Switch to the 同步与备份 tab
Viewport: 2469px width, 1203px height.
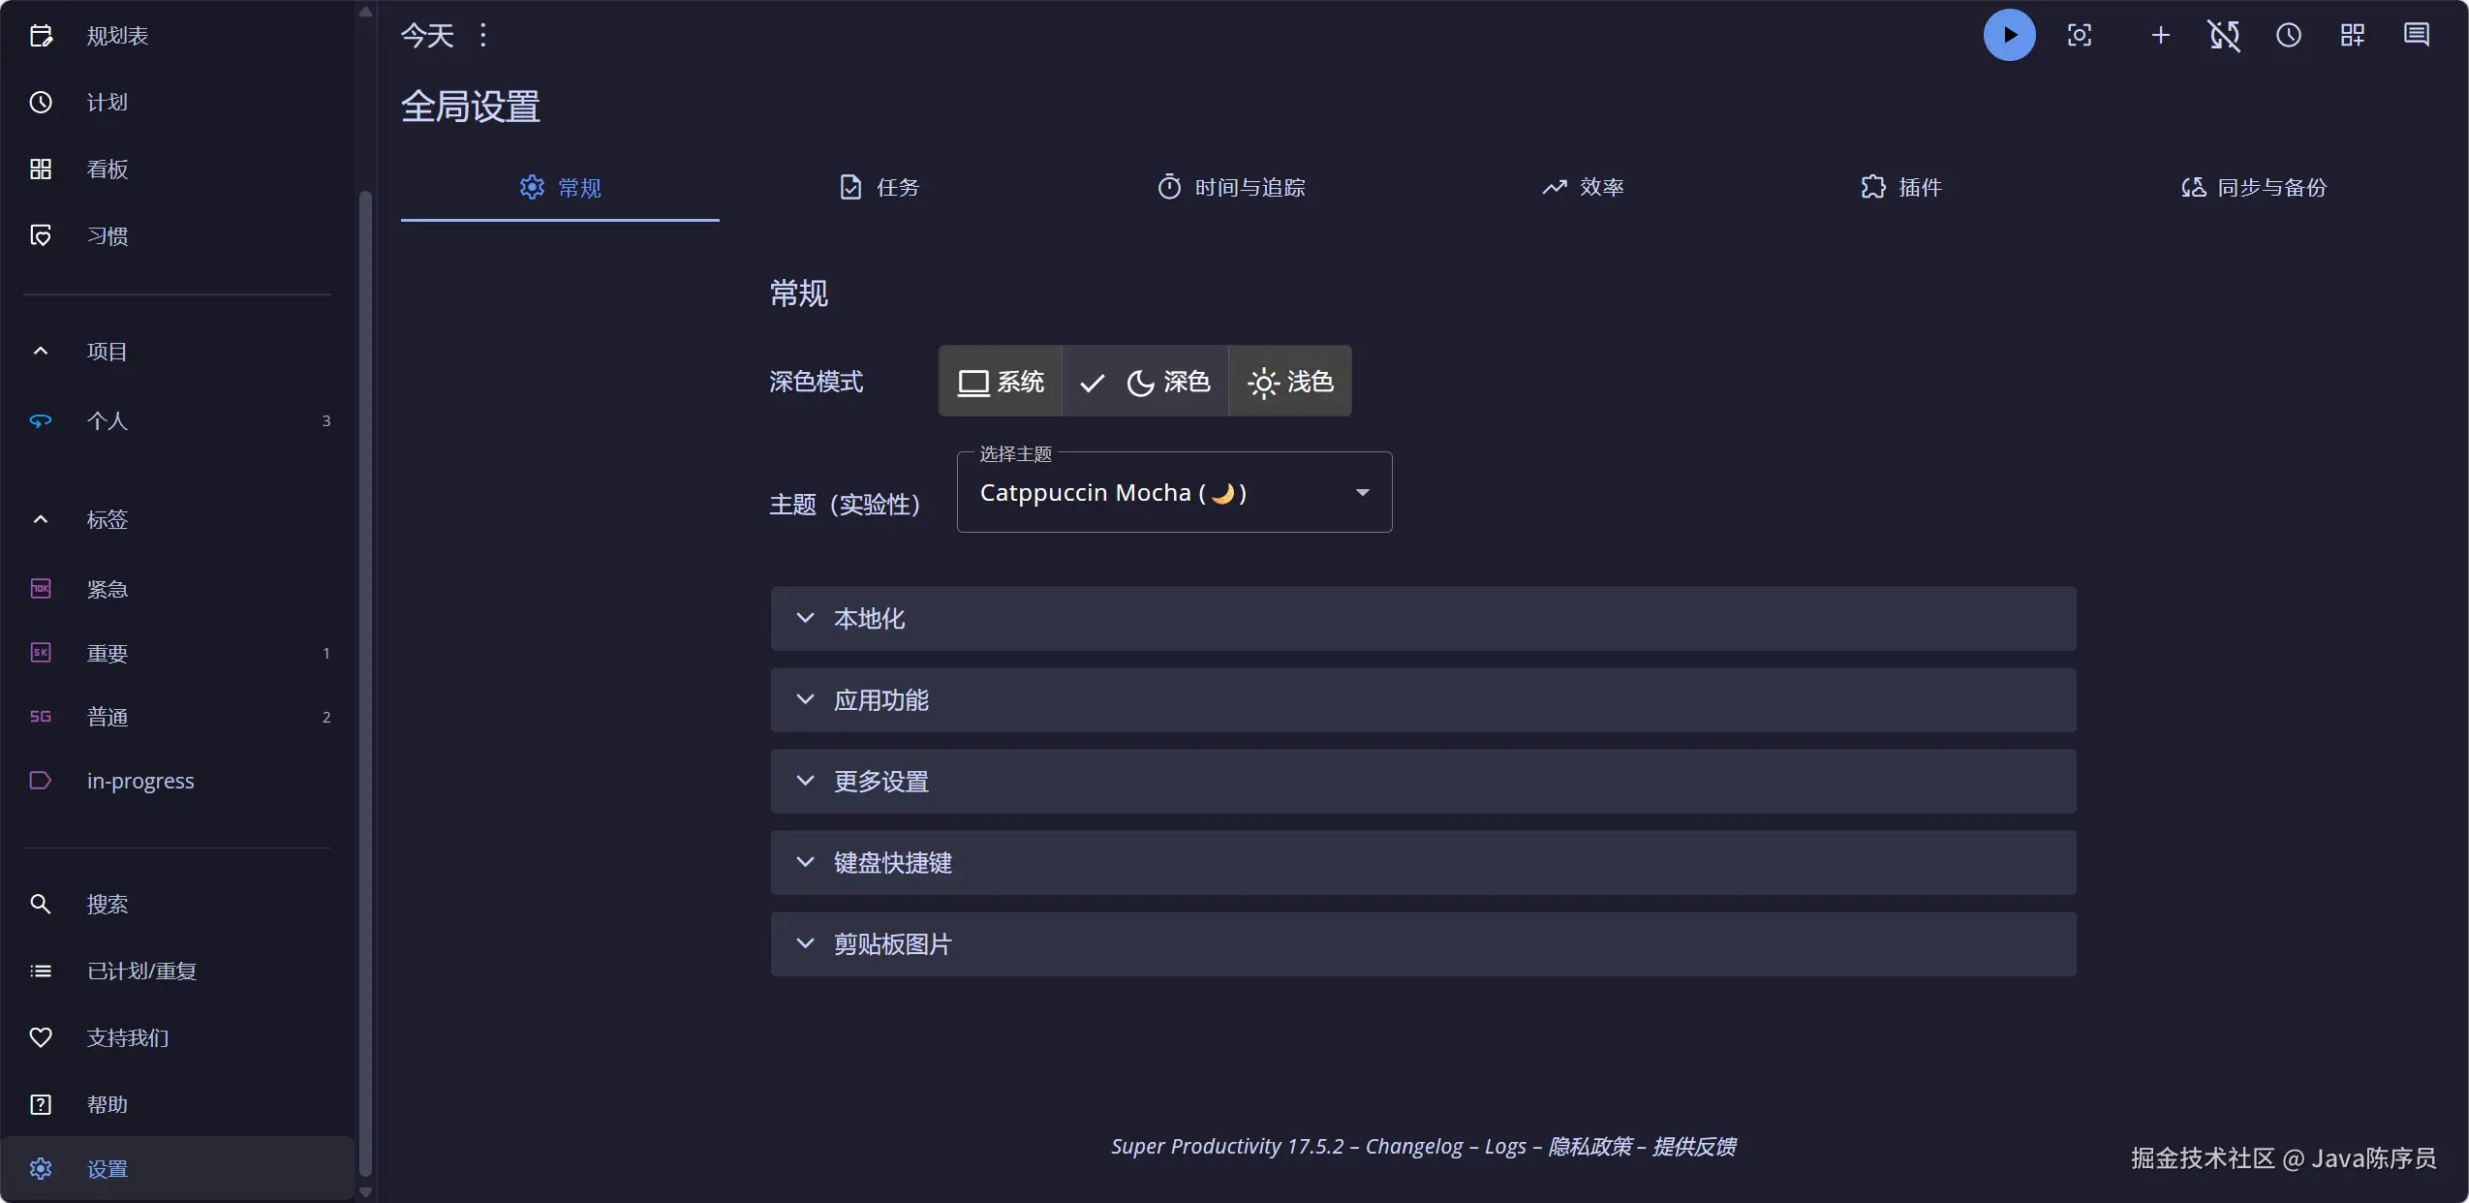coord(2253,188)
